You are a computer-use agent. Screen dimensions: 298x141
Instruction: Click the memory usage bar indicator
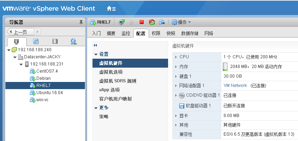(x=225, y=67)
